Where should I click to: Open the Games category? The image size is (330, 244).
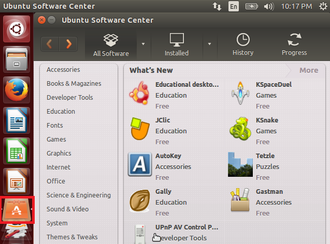click(x=56, y=139)
